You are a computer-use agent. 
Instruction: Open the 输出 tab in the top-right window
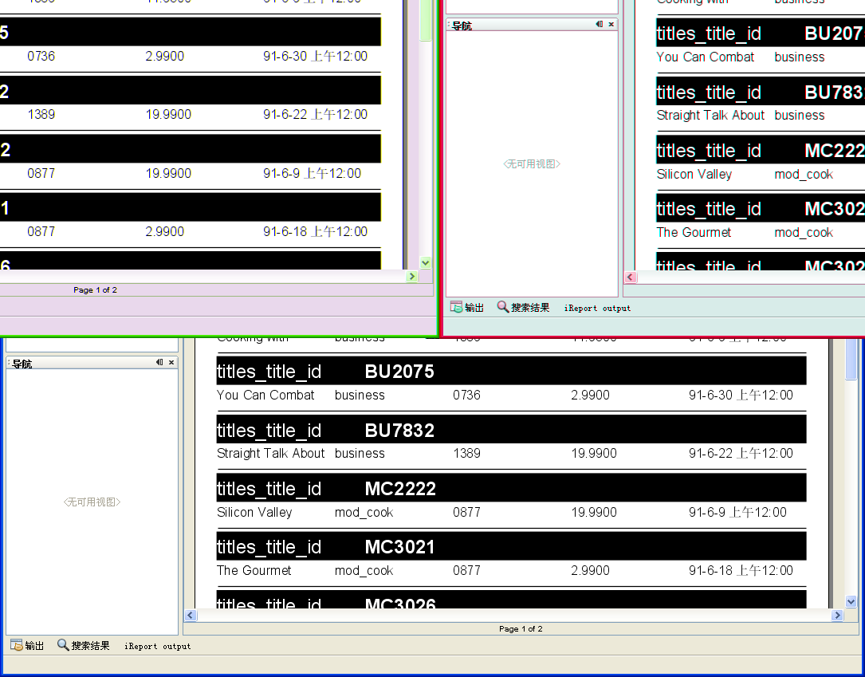click(467, 307)
